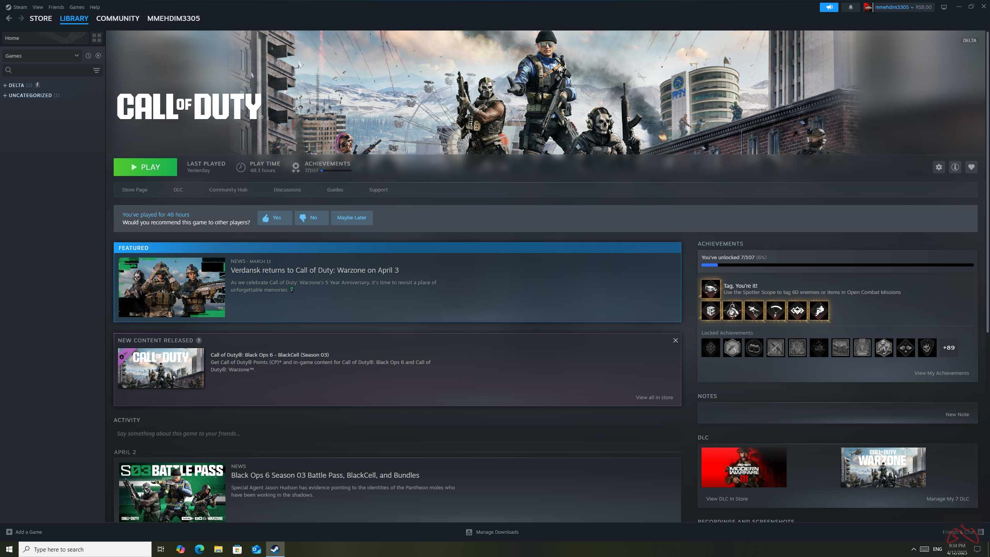This screenshot has height=557, width=990.
Task: Open the info/support icon beside the gear
Action: (955, 167)
